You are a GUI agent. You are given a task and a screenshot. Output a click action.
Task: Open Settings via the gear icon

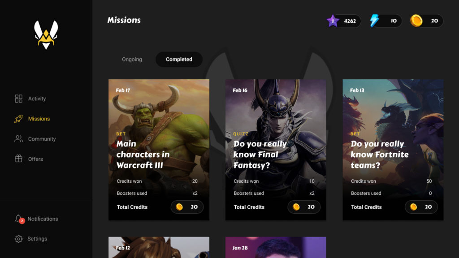pyautogui.click(x=18, y=239)
